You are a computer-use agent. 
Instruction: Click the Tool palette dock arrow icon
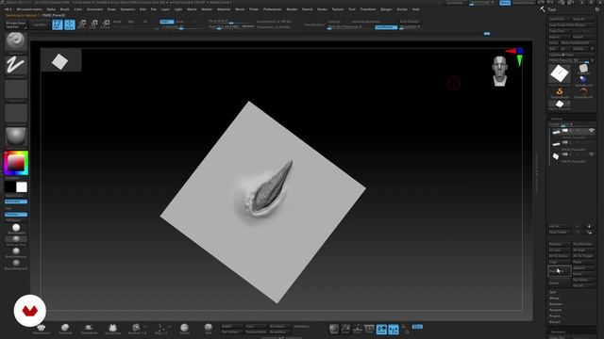pyautogui.click(x=597, y=9)
